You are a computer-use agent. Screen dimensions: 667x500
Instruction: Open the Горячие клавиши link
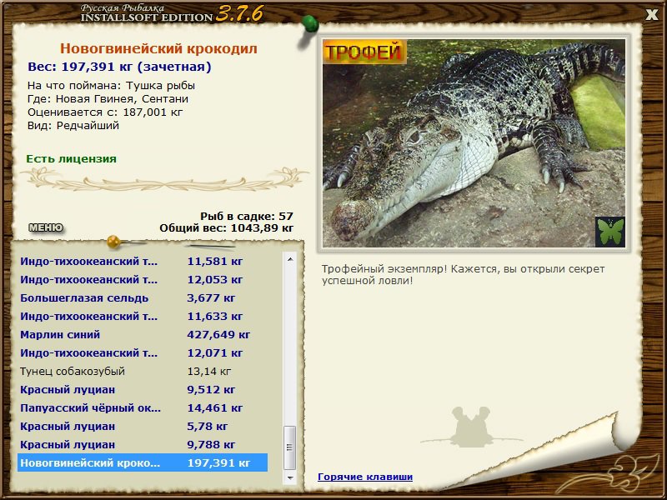tap(365, 477)
